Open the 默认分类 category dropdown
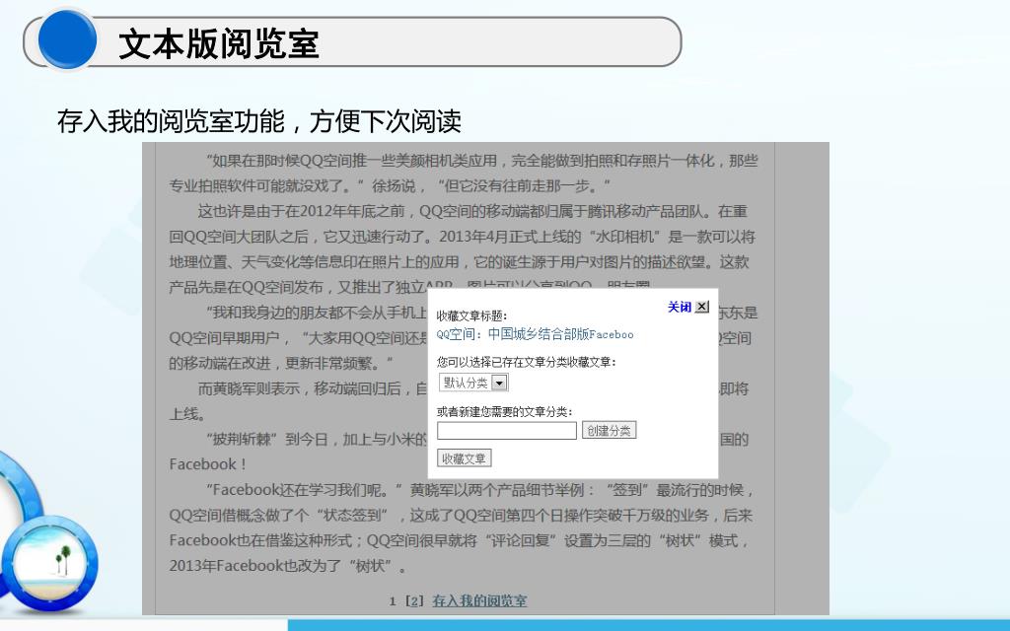Image resolution: width=1010 pixels, height=631 pixels. (473, 383)
